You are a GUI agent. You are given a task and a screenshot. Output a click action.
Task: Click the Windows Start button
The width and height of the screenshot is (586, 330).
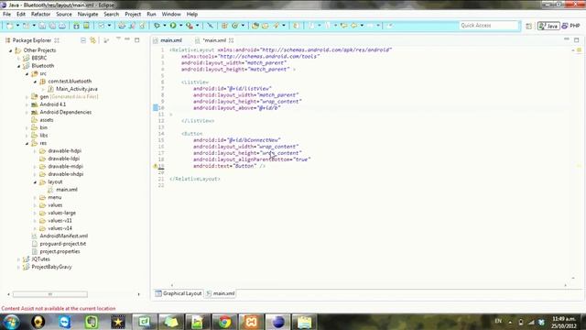pyautogui.click(x=11, y=322)
